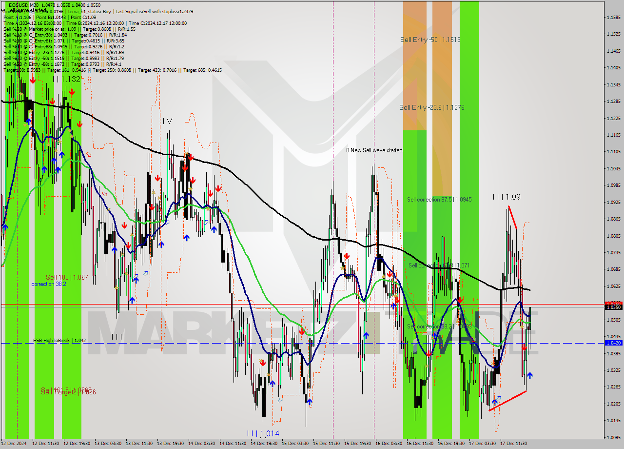The width and height of the screenshot is (624, 449).
Task: Click the 'I V' wave label
Action: point(167,121)
